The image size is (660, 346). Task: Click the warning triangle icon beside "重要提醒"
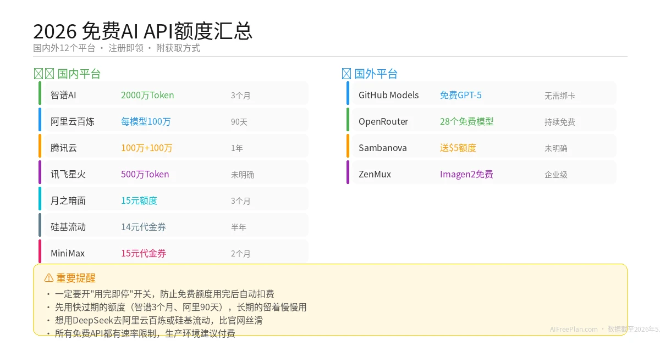[49, 278]
